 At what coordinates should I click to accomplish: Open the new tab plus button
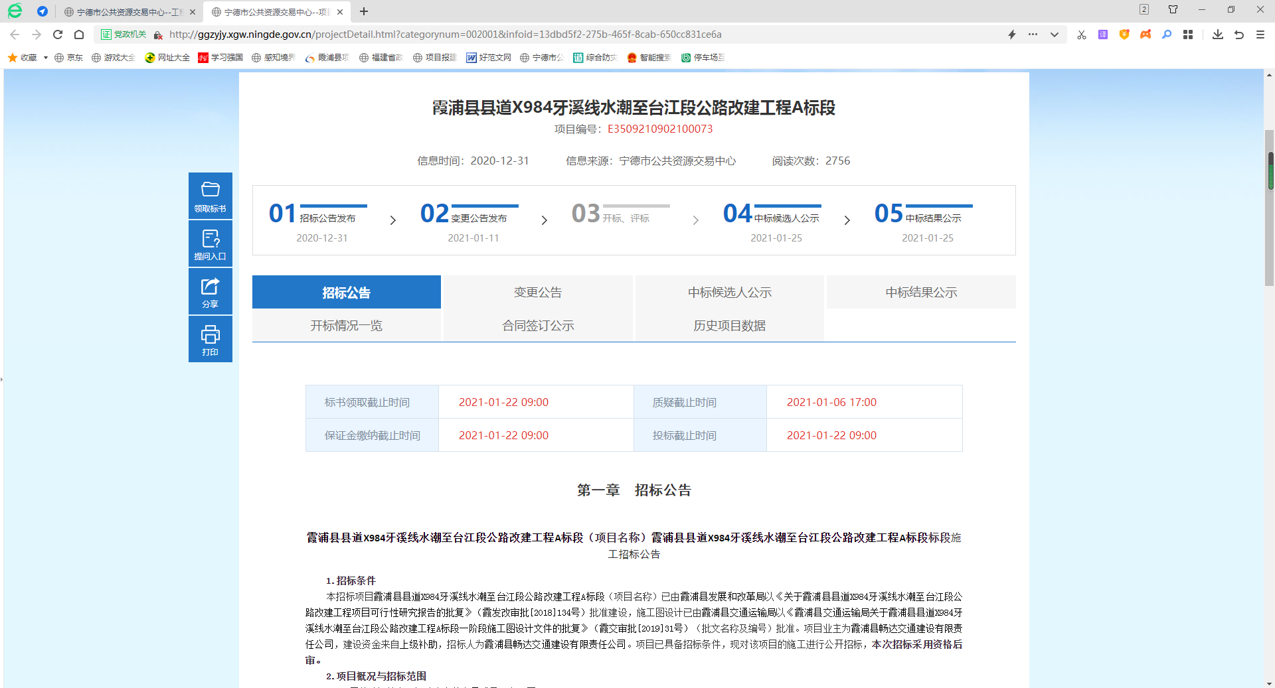364,11
